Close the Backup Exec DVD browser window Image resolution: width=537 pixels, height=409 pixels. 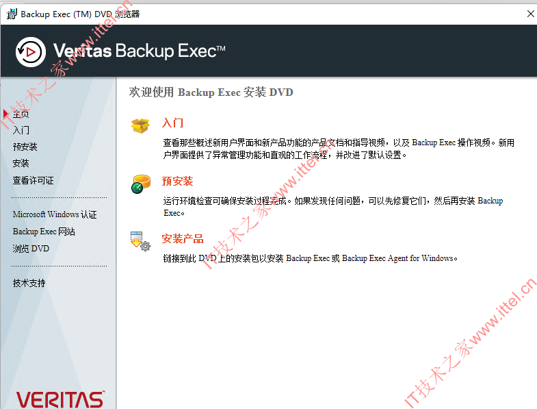pyautogui.click(x=530, y=14)
